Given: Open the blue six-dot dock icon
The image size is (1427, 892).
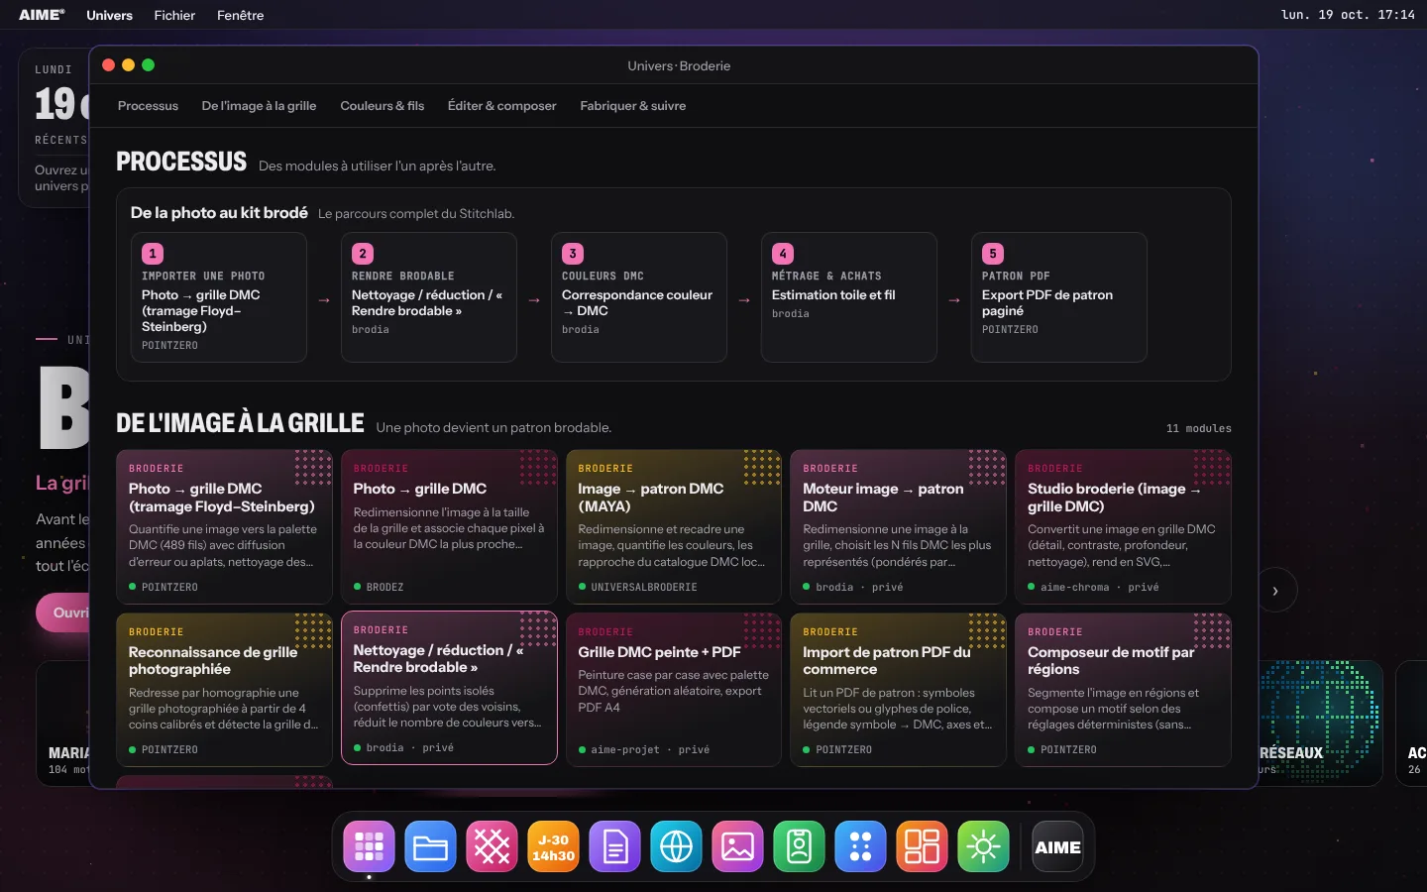Looking at the screenshot, I should (860, 847).
